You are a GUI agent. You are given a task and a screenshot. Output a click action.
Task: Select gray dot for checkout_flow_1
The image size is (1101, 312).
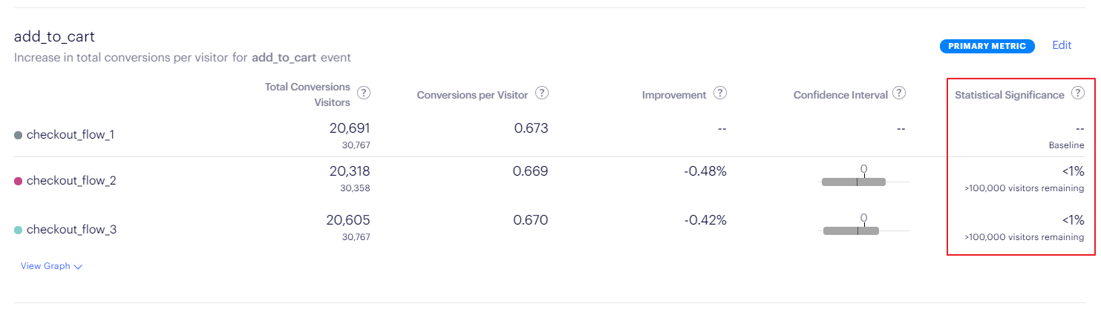click(x=19, y=135)
